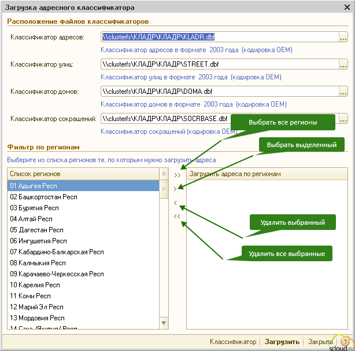Click the >> select all regions button
355x351 pixels.
pyautogui.click(x=177, y=175)
